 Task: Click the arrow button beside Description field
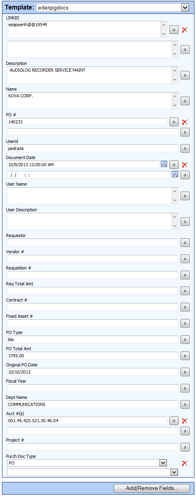pyautogui.click(x=185, y=75)
